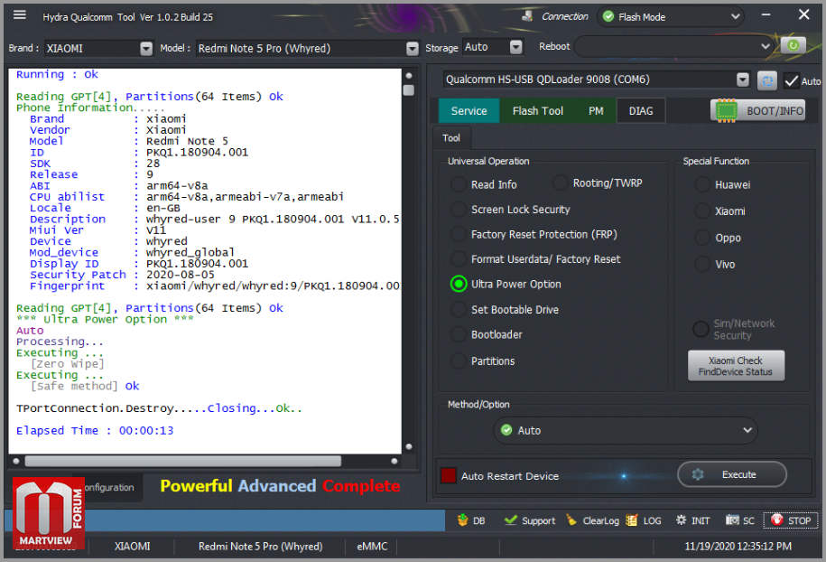This screenshot has width=826, height=562.
Task: Open the Model Redmi Note 5 Pro dropdown
Action: pos(413,49)
